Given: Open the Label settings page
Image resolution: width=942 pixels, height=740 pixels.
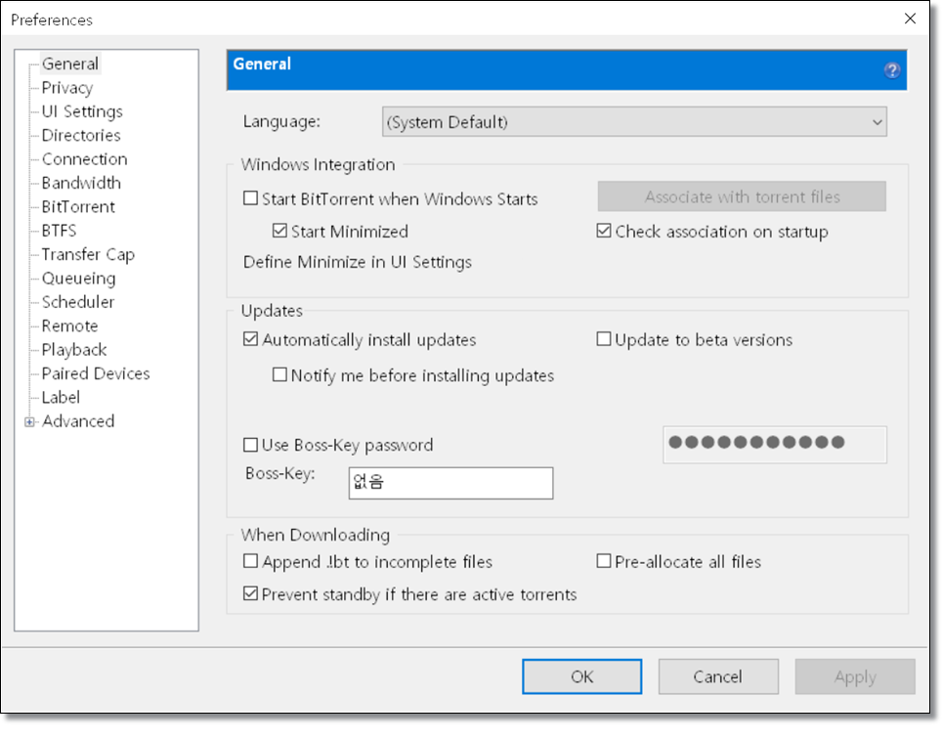Looking at the screenshot, I should coord(61,397).
